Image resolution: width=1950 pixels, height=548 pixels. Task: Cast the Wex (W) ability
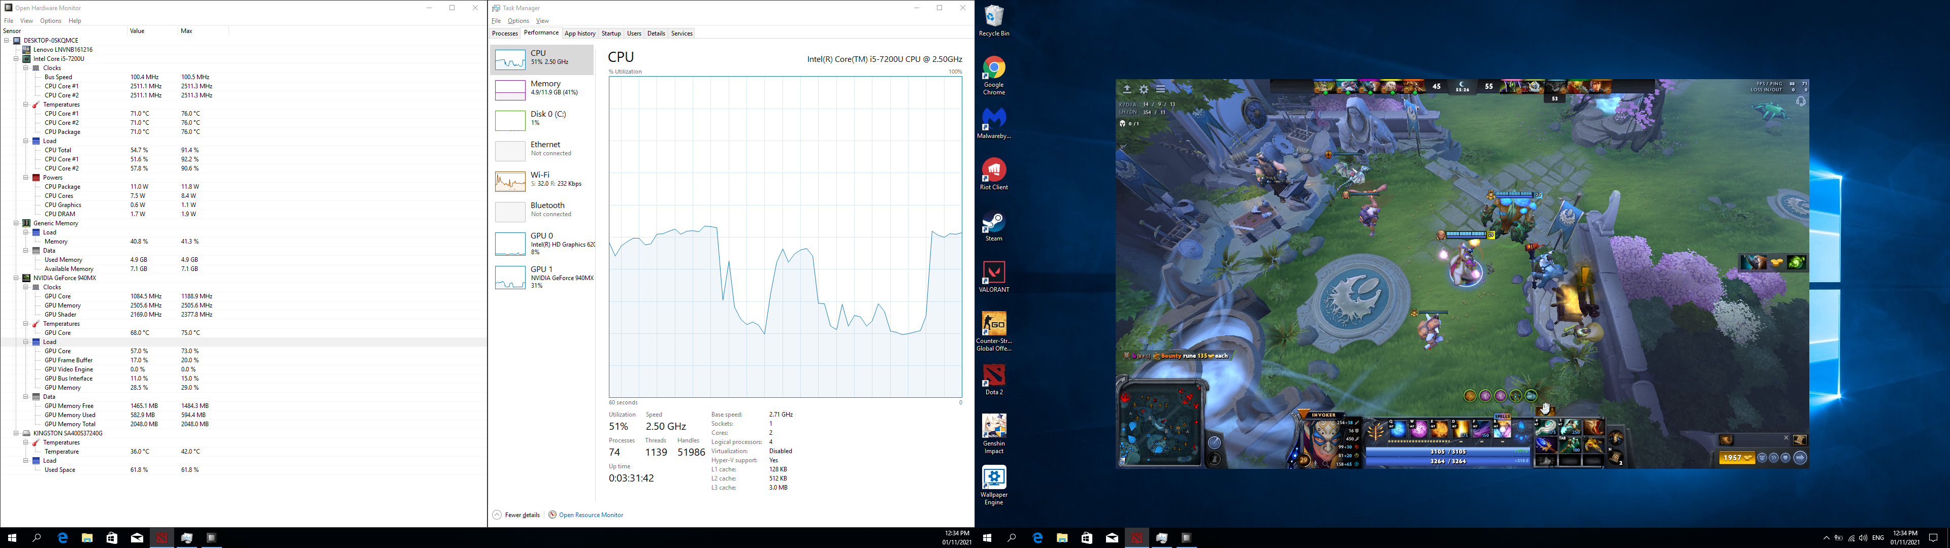coord(1419,430)
